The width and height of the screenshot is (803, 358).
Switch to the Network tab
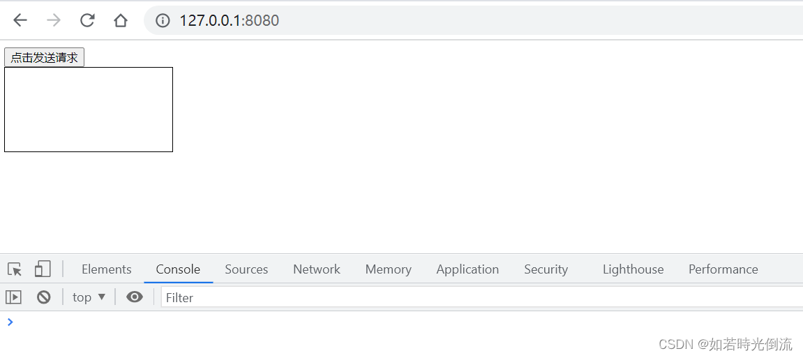[317, 269]
